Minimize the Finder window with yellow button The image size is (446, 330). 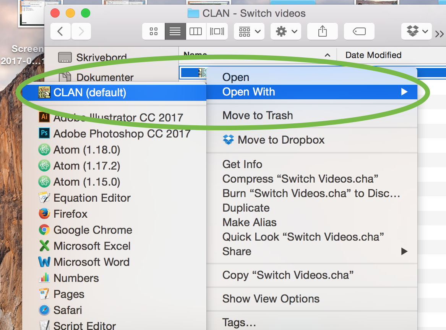tap(70, 13)
